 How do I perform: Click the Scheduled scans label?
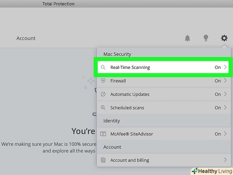point(127,108)
